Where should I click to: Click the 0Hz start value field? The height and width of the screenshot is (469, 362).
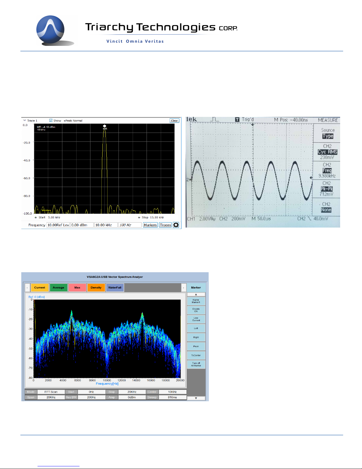pyautogui.click(x=91, y=392)
